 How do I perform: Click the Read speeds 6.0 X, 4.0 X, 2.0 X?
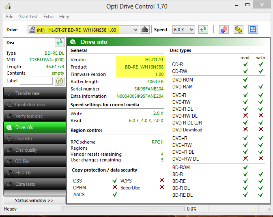pyautogui.click(x=146, y=120)
